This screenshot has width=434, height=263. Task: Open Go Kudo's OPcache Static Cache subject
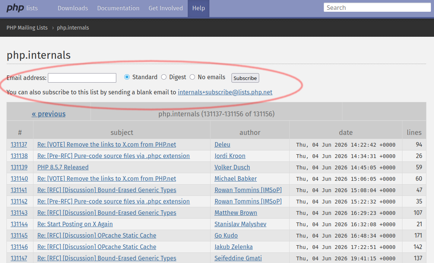(97, 235)
